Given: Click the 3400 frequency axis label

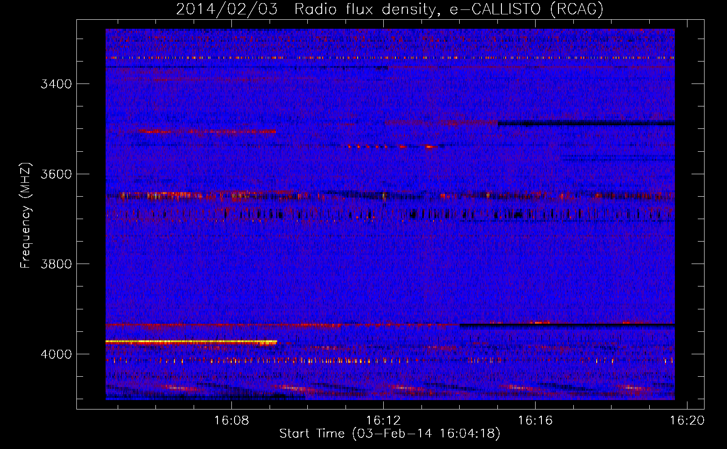Looking at the screenshot, I should coord(56,84).
